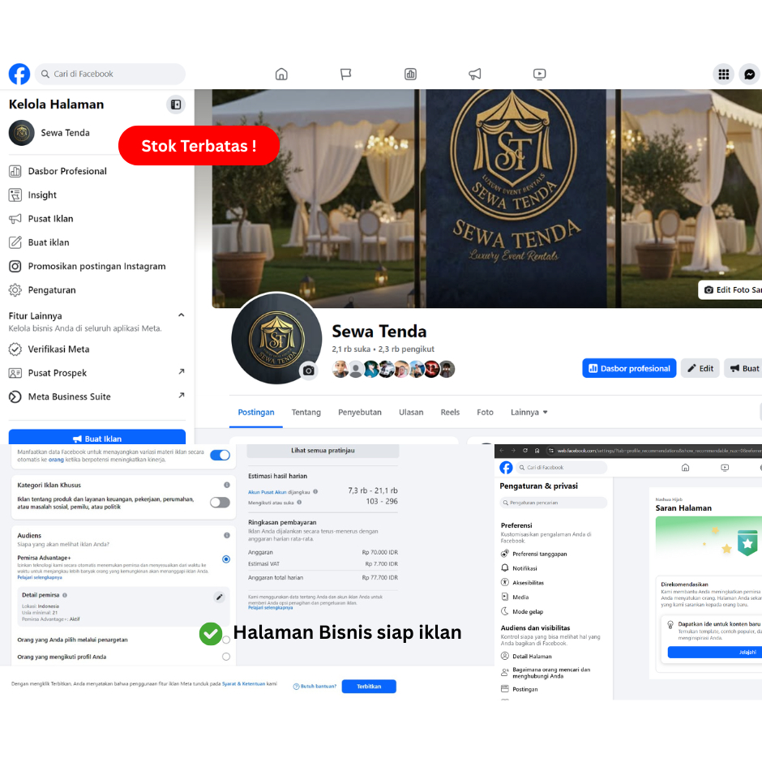The image size is (762, 762).
Task: Open Messenger from the top right corner
Action: pyautogui.click(x=750, y=74)
